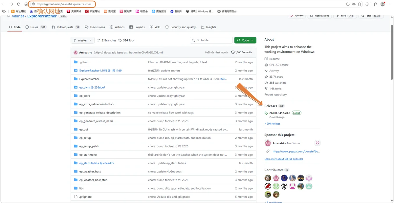Open the Projects tab
394x203 pixels.
(x=137, y=27)
